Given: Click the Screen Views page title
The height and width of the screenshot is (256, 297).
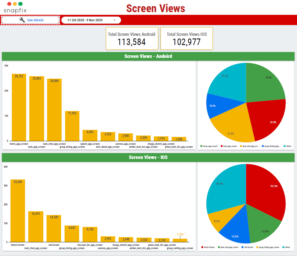Looking at the screenshot, I should click(156, 8).
